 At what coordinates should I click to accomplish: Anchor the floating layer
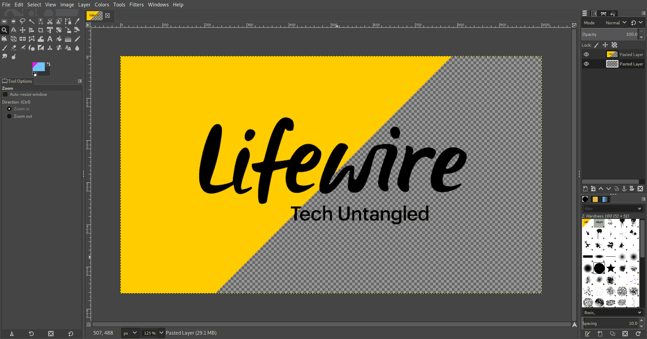[624, 189]
